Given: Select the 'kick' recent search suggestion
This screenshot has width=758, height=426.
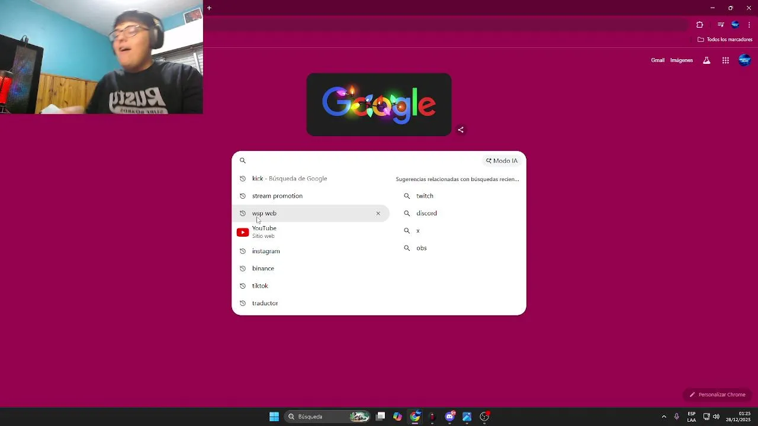Looking at the screenshot, I should (311, 179).
